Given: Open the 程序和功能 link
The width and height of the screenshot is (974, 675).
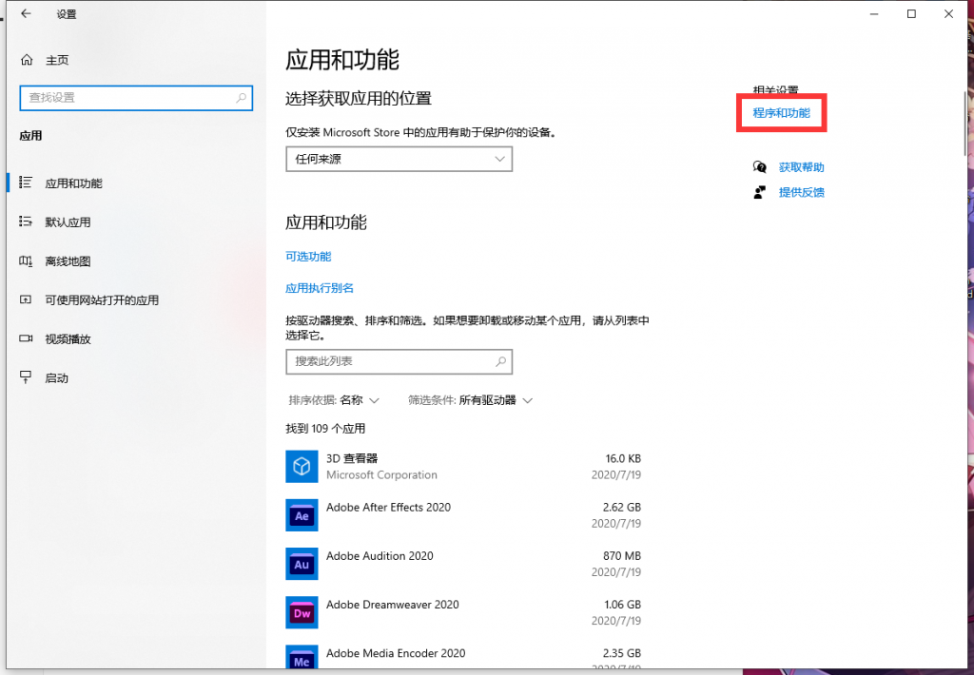Looking at the screenshot, I should [x=782, y=113].
